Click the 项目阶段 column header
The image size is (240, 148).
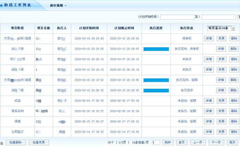pyautogui.click(x=17, y=28)
